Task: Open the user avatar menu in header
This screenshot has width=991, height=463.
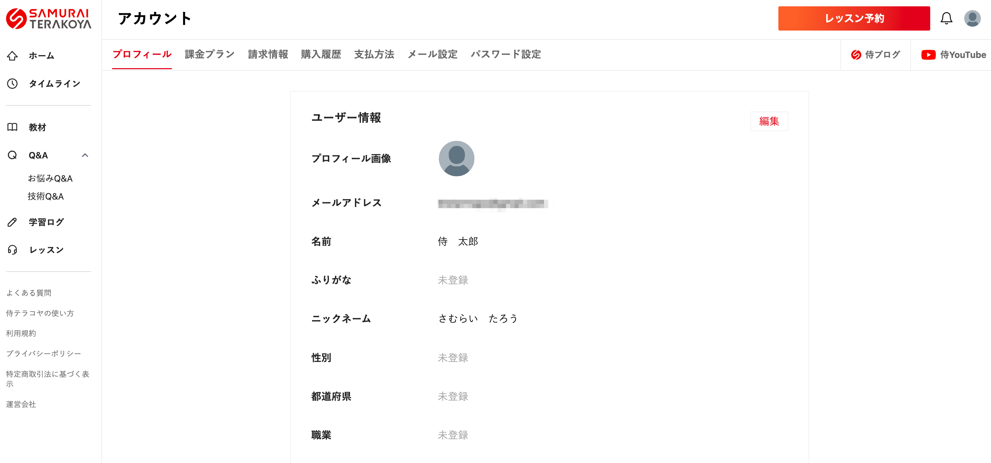Action: pyautogui.click(x=972, y=18)
